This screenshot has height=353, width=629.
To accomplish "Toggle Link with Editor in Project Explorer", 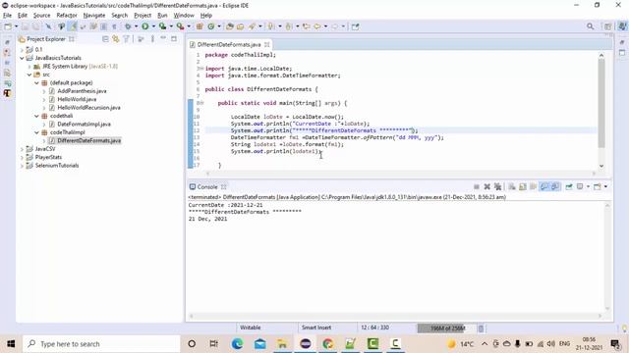I will pyautogui.click(x=116, y=39).
